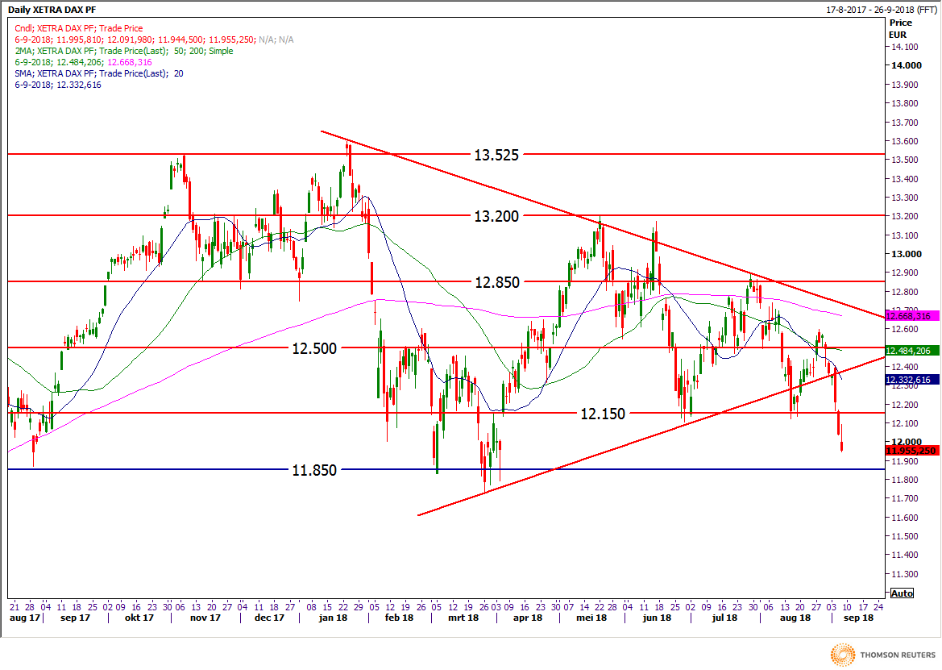This screenshot has width=942, height=670.
Task: Select the 2MA 50; 200; Simple legend line
Action: pos(124,51)
